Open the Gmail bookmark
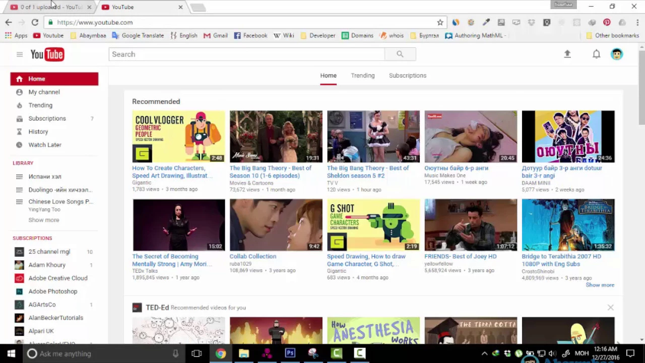Screen dimensions: 645x363 pos(215,35)
